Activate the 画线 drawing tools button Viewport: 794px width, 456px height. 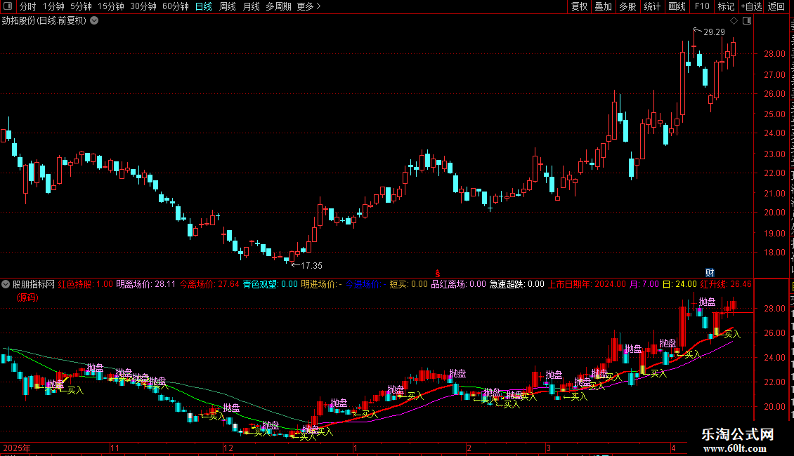pyautogui.click(x=677, y=6)
